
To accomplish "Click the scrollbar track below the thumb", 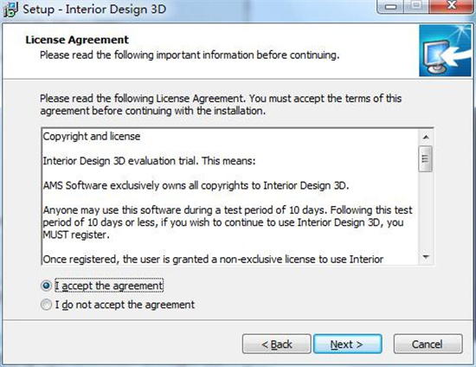I will click(426, 211).
